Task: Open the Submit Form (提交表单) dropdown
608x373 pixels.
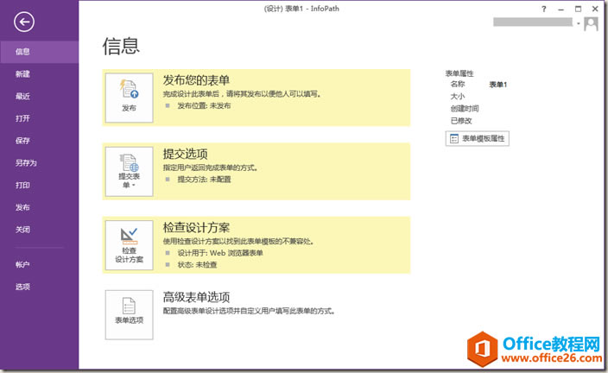Action: pos(129,170)
